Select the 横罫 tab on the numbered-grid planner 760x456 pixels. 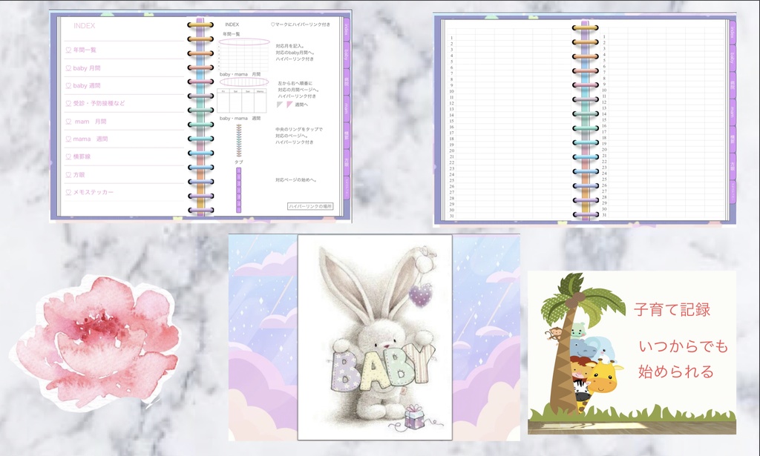click(733, 139)
